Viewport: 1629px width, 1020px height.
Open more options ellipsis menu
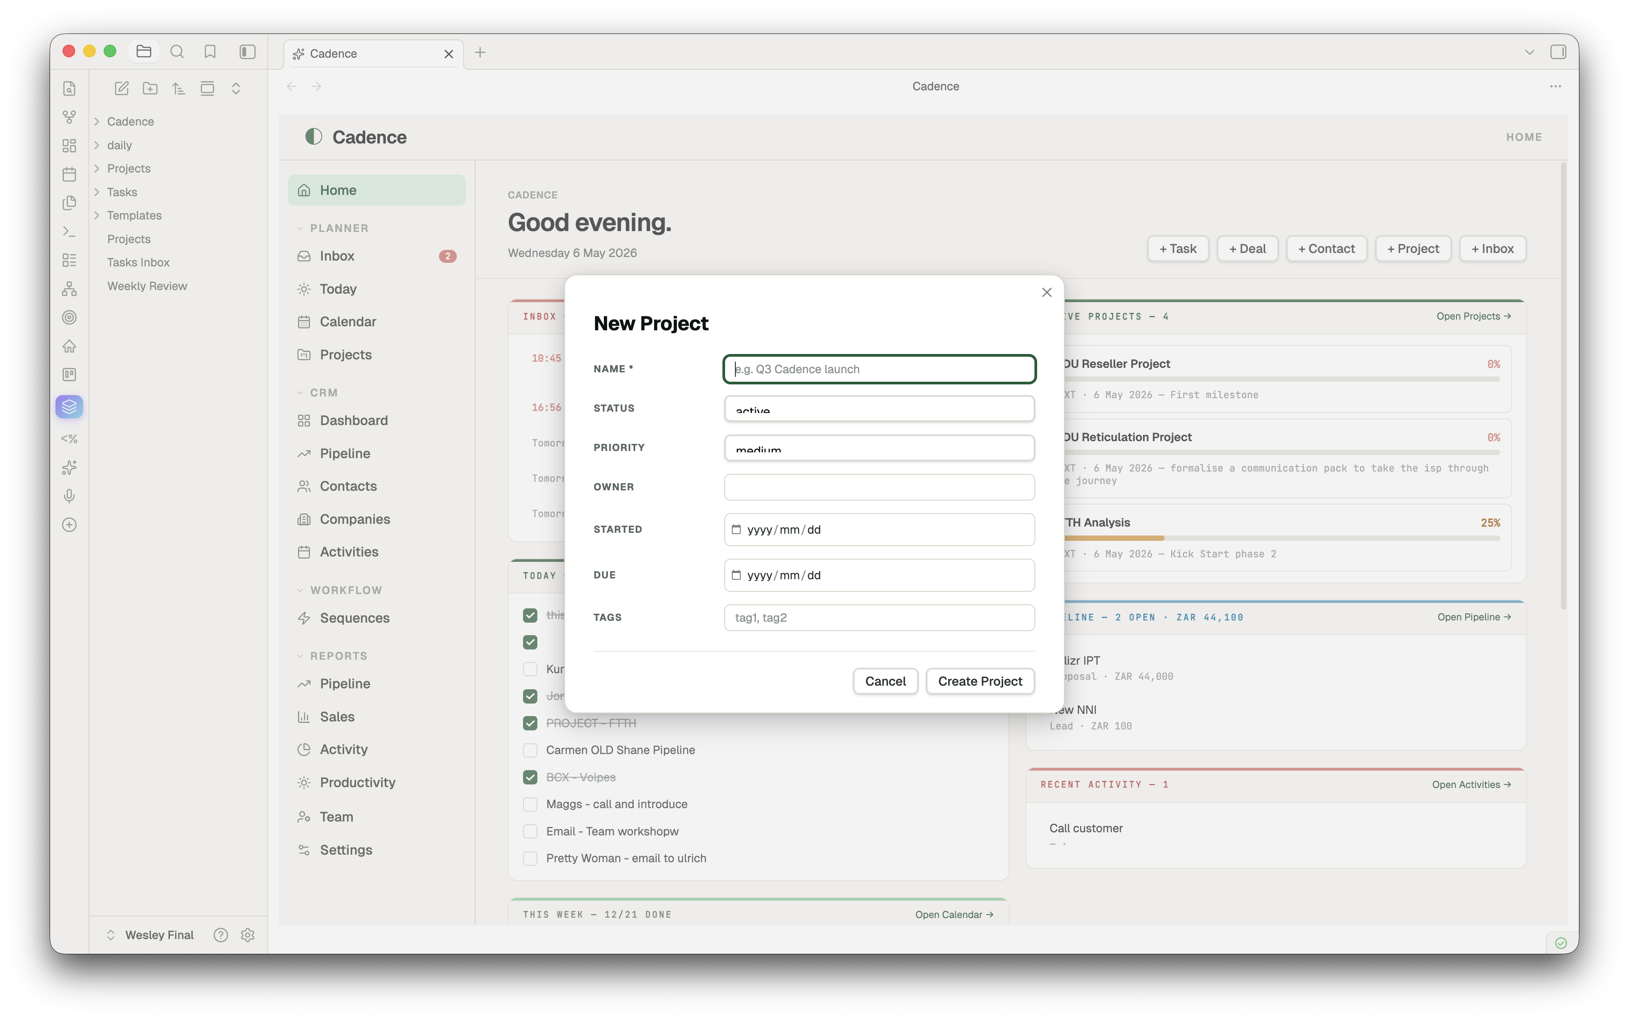(1556, 86)
